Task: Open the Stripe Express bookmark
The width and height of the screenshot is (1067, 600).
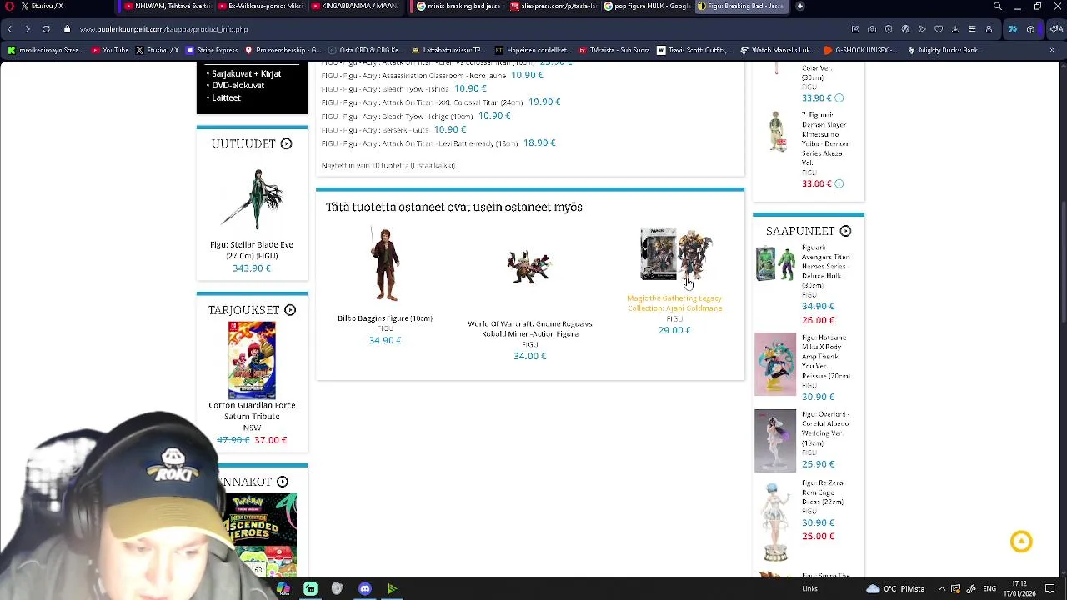Action: coord(211,50)
